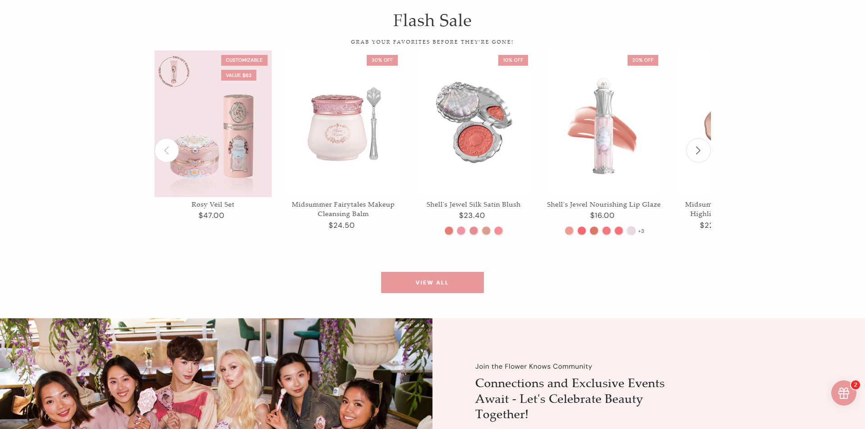Screen dimensions: 865x429
Task: Click the VIEW ALL button
Action: pyautogui.click(x=432, y=282)
